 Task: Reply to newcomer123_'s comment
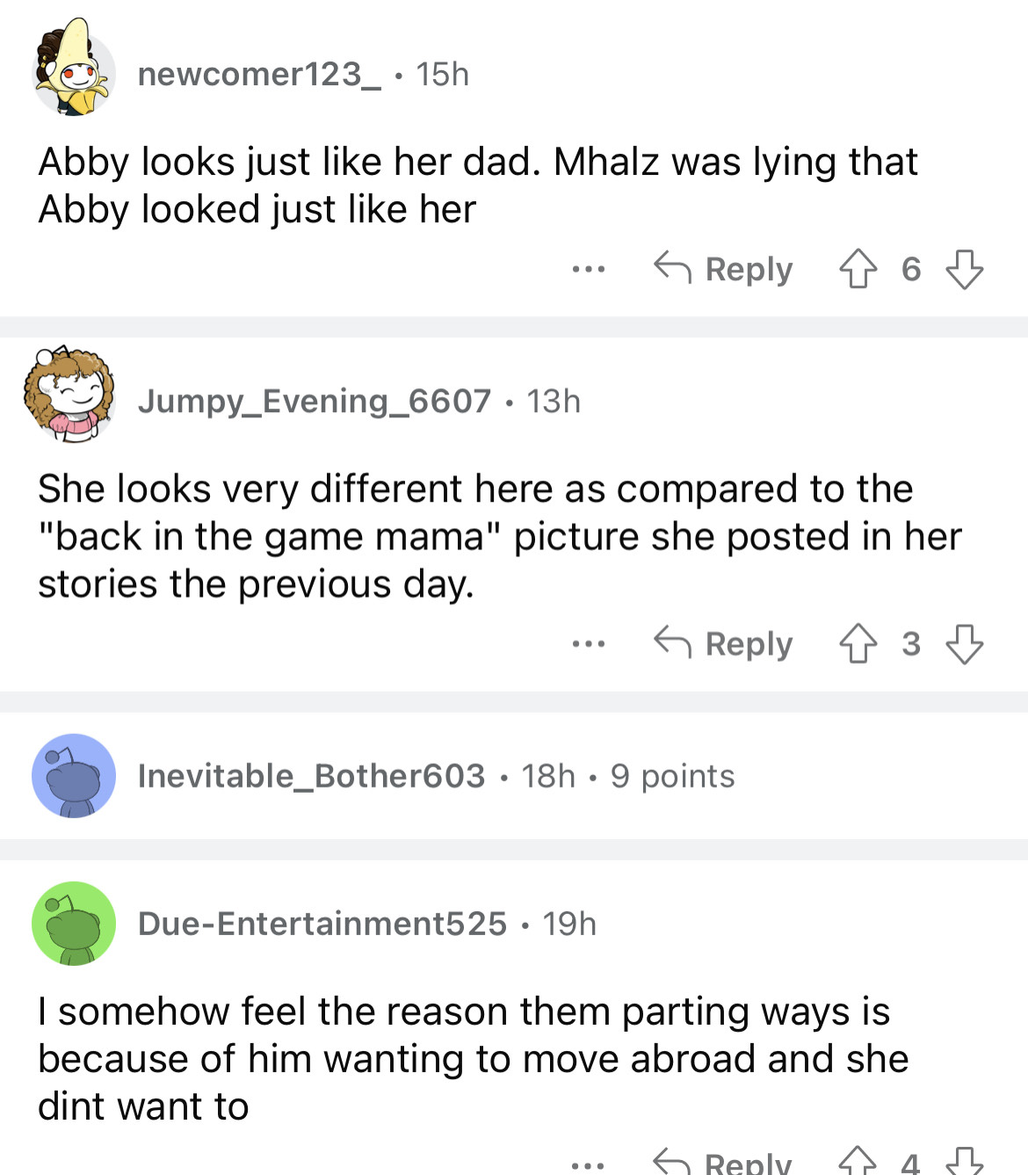pos(724,269)
